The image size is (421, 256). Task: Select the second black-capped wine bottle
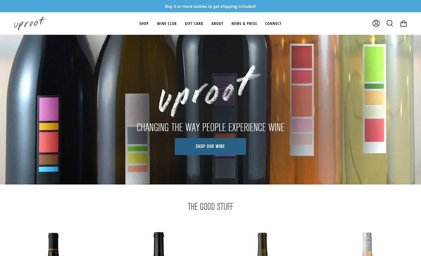(159, 244)
